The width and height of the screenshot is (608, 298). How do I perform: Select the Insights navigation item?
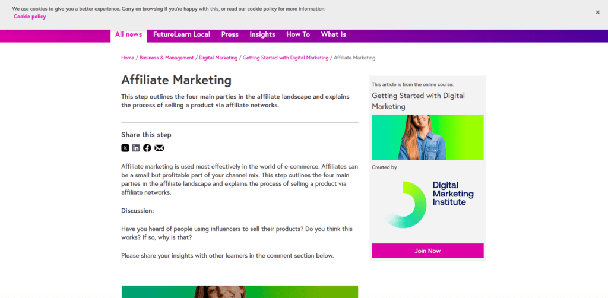[262, 34]
